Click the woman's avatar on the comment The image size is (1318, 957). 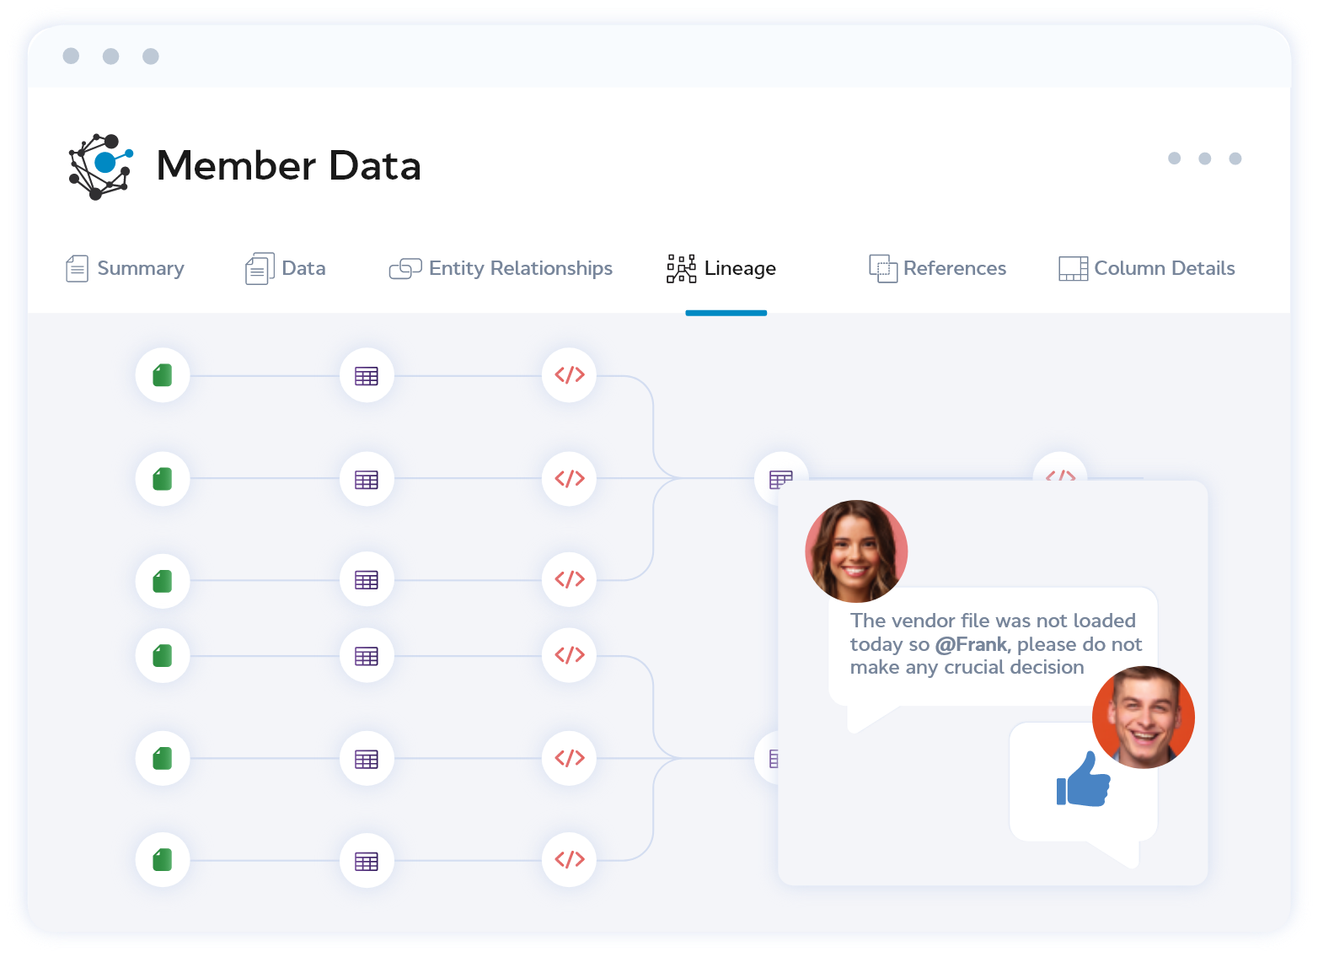(x=855, y=551)
